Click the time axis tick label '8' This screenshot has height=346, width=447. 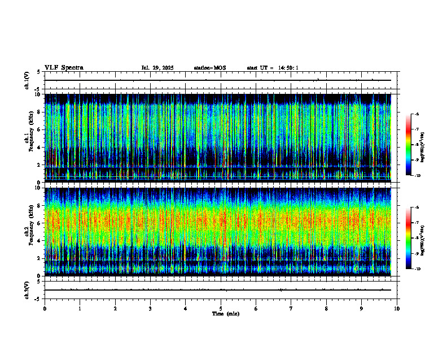[326, 309]
